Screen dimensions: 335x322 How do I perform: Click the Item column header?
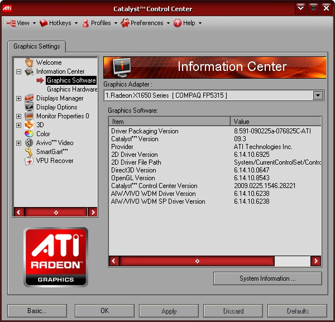pos(169,122)
